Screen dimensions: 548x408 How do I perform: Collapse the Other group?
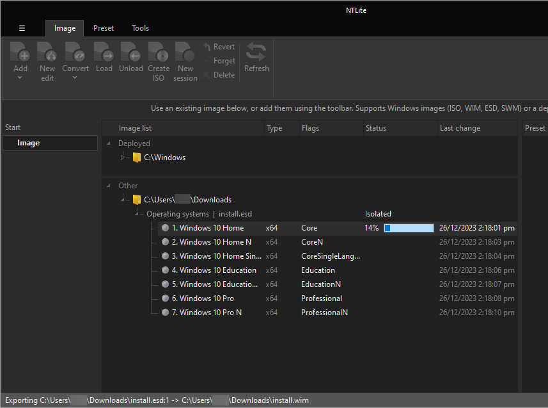pyautogui.click(x=109, y=186)
